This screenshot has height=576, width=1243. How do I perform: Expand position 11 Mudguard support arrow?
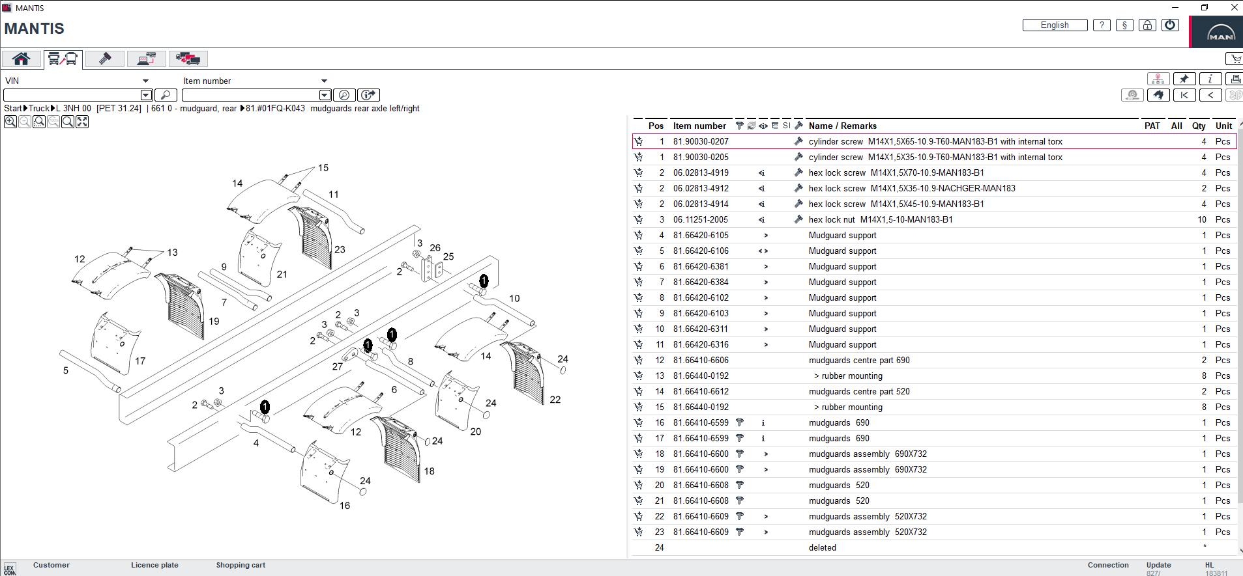pyautogui.click(x=766, y=344)
